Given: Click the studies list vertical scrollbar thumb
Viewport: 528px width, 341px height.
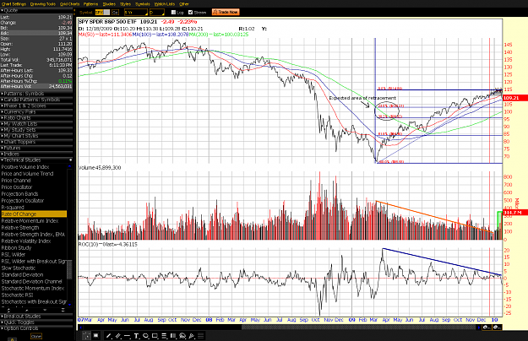Looking at the screenshot, I should (70, 269).
